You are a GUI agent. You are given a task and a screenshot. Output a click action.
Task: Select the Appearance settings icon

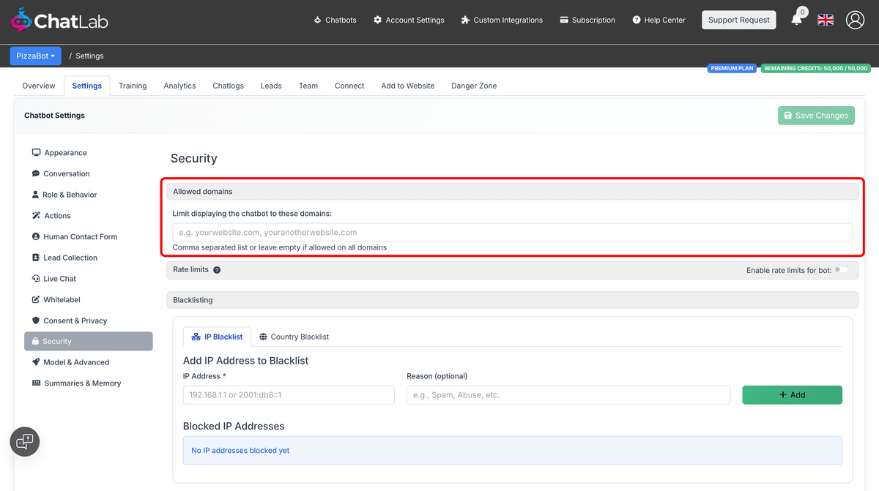click(x=37, y=152)
